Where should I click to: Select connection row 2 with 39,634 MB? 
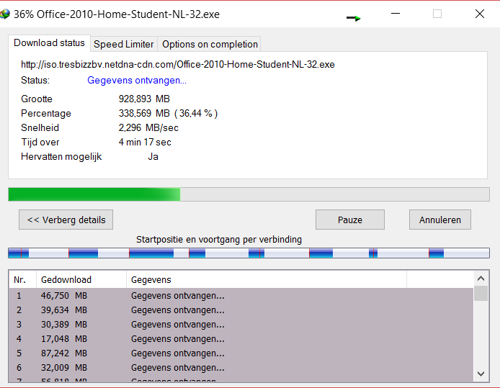(241, 310)
